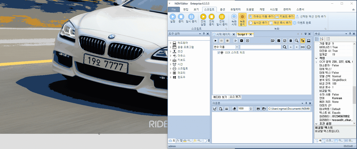Expand the 시간 toolbox node
357x149 pixels.
coord(170,64)
